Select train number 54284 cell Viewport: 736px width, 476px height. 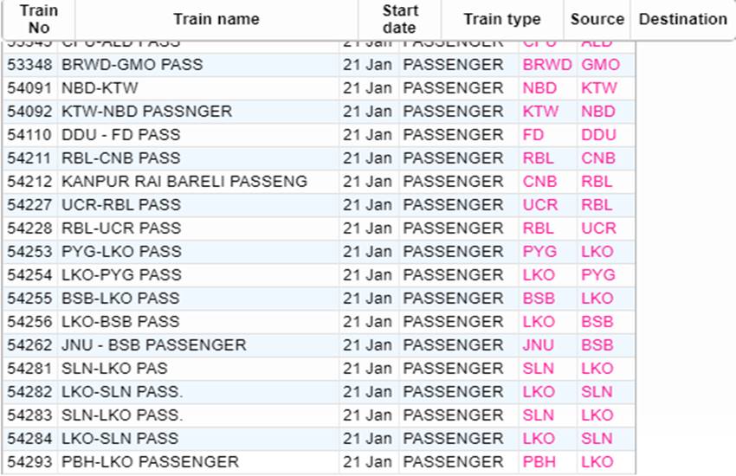tap(29, 439)
